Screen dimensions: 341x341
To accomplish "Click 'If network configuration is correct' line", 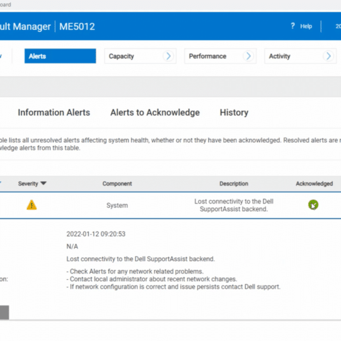I will tap(173, 287).
